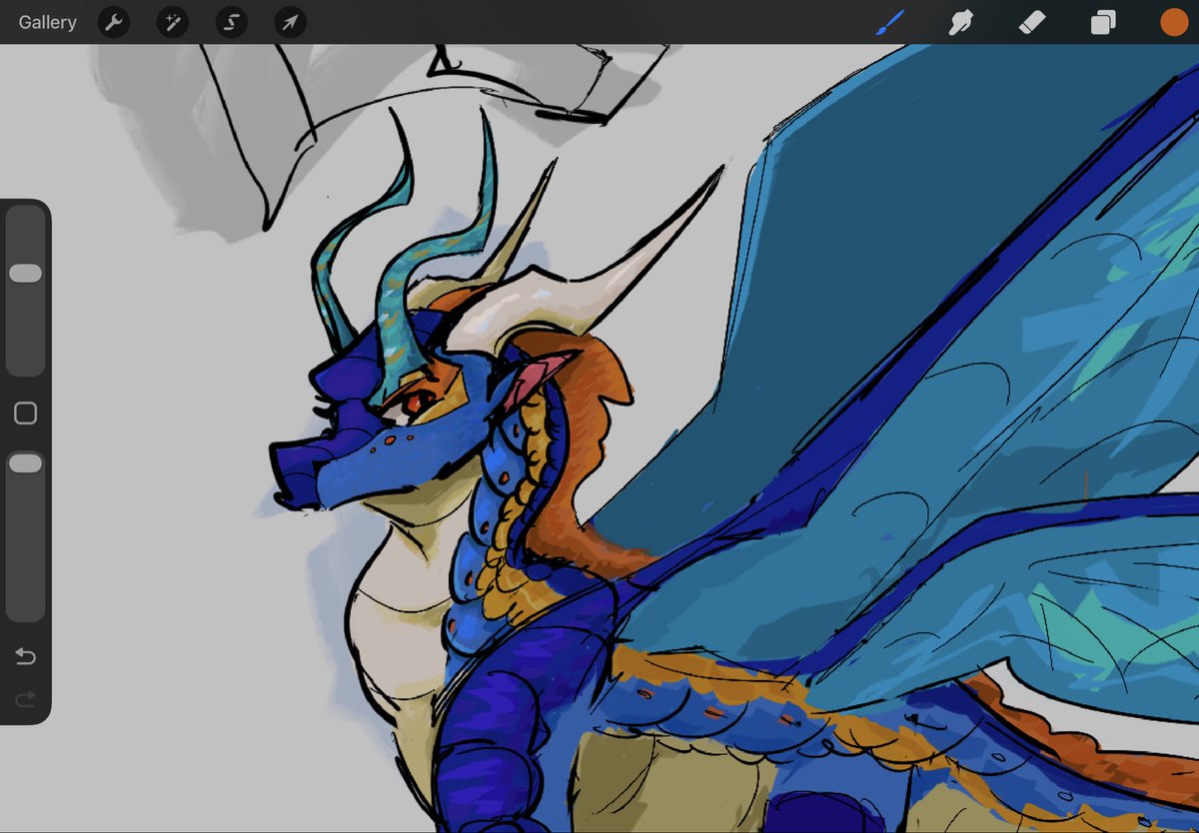Redo the undone stroke
Viewport: 1199px width, 833px height.
coord(25,698)
